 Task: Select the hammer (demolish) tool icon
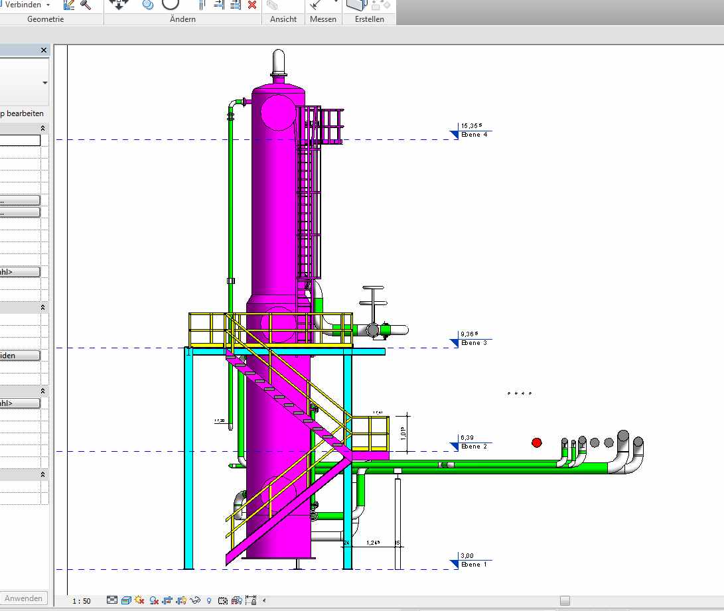point(86,5)
